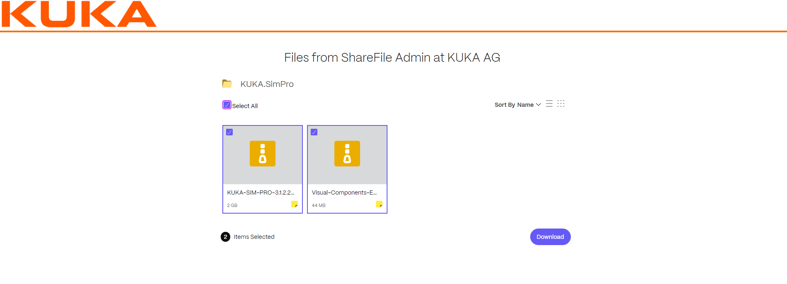The image size is (787, 284).
Task: Deselect the KUKA-SIM-PRO file checkbox
Action: pyautogui.click(x=229, y=132)
